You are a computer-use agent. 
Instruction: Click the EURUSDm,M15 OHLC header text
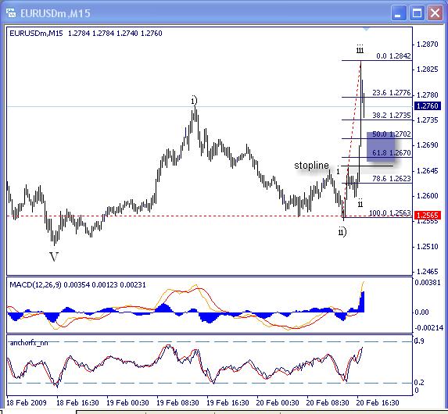(86, 34)
